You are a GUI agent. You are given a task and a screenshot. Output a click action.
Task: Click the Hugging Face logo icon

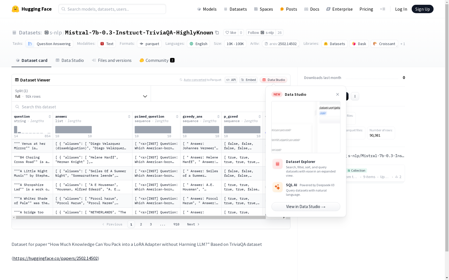pos(15,9)
